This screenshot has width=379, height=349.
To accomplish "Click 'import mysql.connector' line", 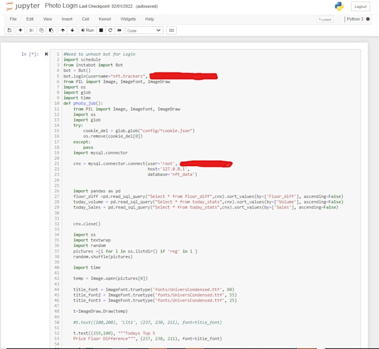I will coord(100,153).
